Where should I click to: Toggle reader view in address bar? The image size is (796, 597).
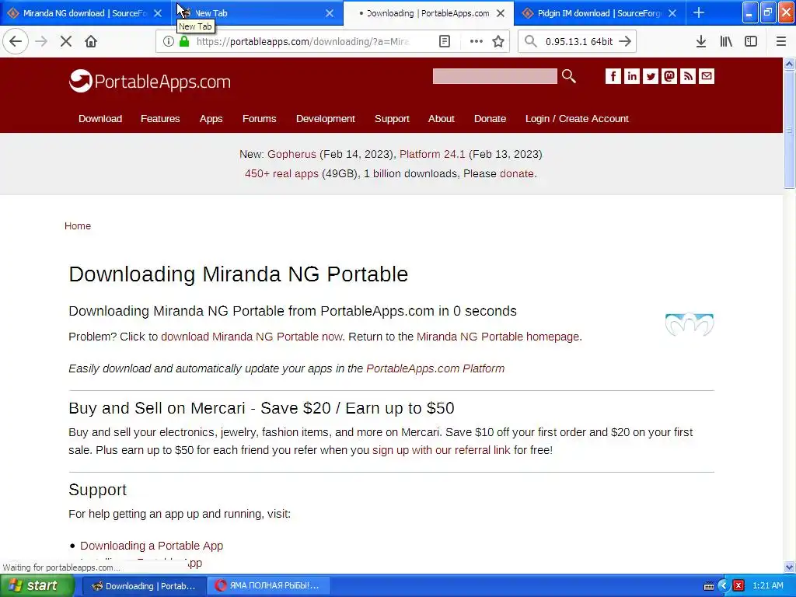click(x=444, y=41)
